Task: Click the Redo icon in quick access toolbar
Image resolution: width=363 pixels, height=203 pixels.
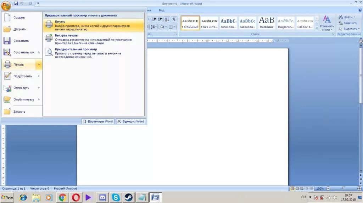Action: (30, 4)
